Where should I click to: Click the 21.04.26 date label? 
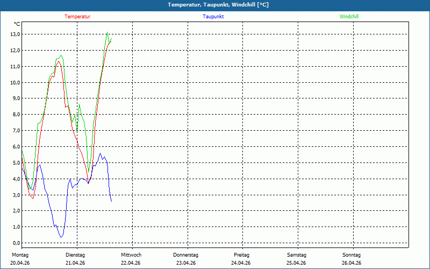[x=75, y=263]
